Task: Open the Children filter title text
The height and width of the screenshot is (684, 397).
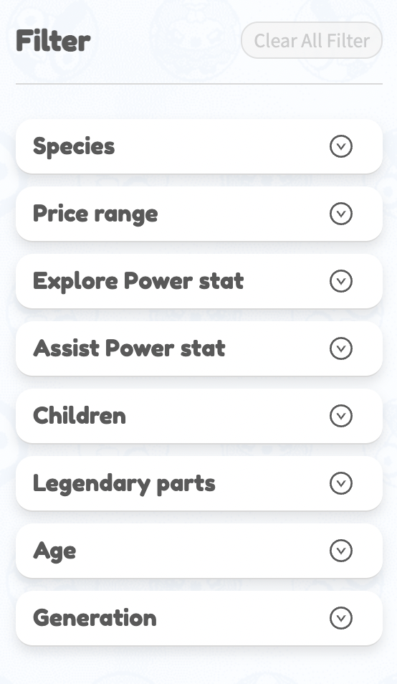Action: click(80, 415)
